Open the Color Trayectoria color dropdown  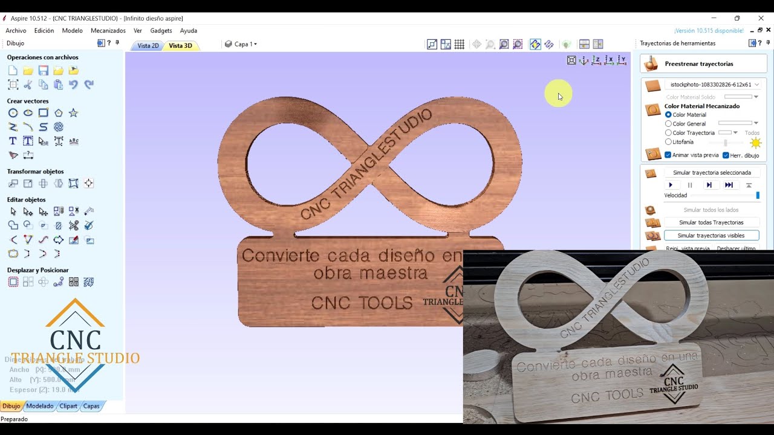(735, 133)
